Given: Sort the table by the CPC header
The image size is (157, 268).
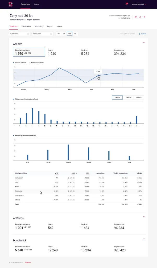Looking at the screenshot, I should [x=88, y=173].
